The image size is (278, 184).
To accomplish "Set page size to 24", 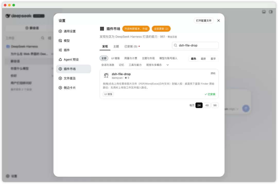I will pos(199,105).
